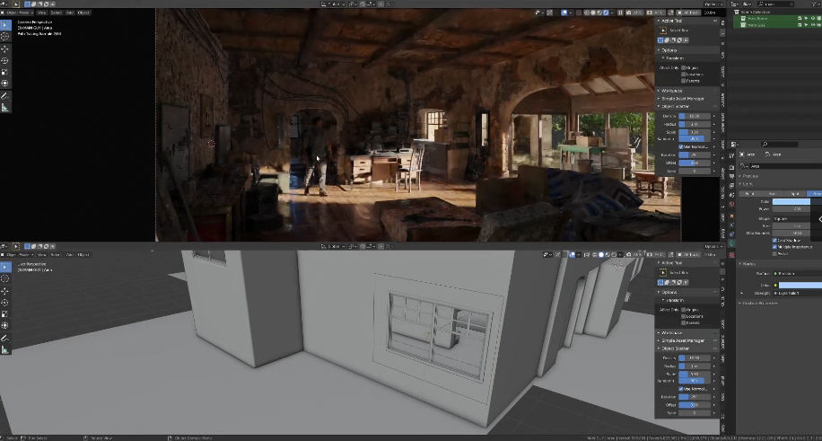Click the Annotate tool in the lower viewport toolbar
The image size is (822, 441).
pos(5,338)
